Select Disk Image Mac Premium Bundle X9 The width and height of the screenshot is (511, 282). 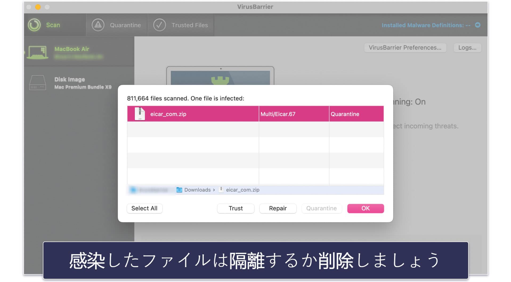(x=79, y=83)
